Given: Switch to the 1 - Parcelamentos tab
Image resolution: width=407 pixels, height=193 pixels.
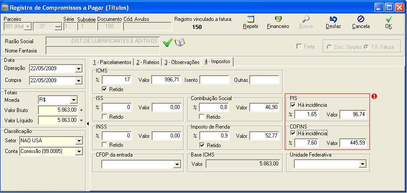Looking at the screenshot, I should (112, 62).
